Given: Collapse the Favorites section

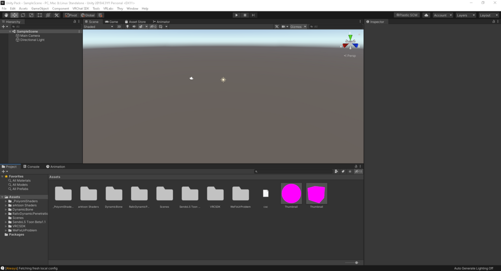Looking at the screenshot, I should tap(2, 177).
